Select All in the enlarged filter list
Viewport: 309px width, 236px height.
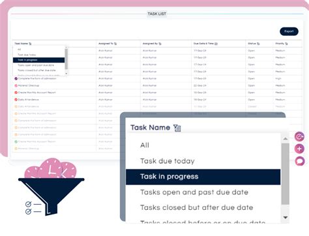203,145
